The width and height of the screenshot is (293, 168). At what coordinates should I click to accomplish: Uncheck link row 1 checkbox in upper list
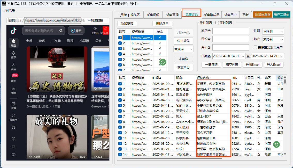click(x=120, y=38)
